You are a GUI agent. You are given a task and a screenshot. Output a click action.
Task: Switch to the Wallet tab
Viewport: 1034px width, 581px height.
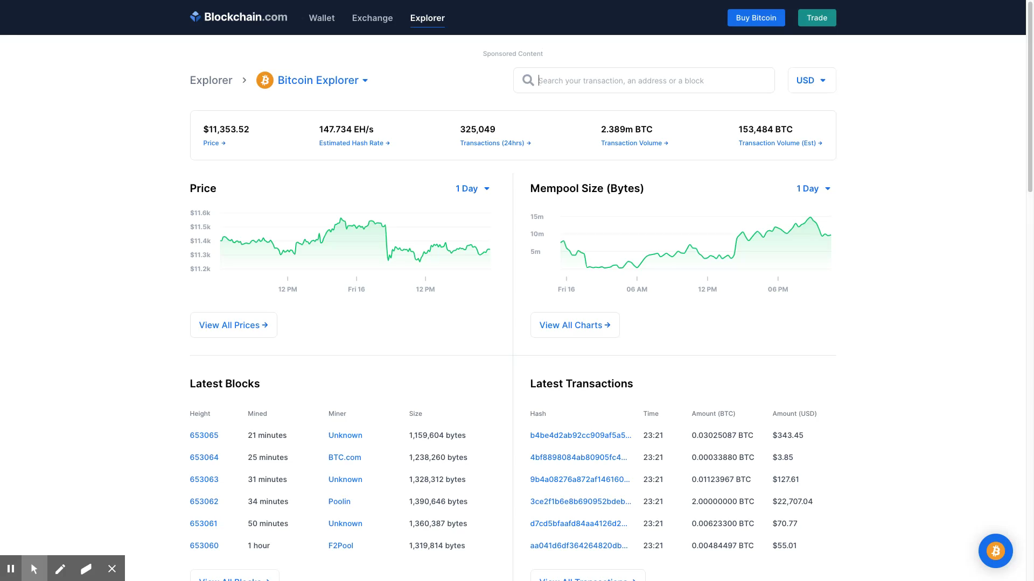322,18
